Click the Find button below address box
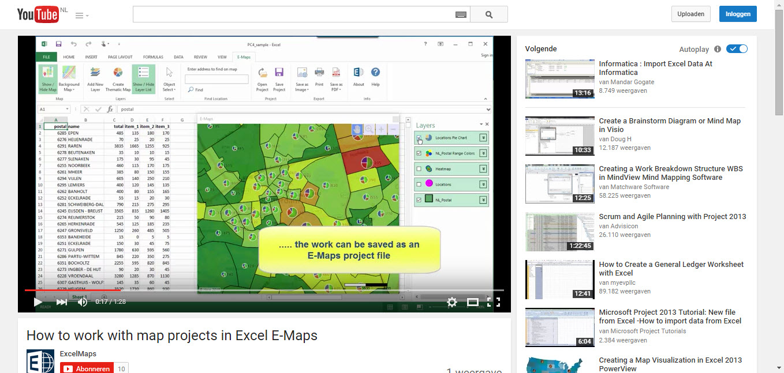The width and height of the screenshot is (784, 373). pos(195,90)
